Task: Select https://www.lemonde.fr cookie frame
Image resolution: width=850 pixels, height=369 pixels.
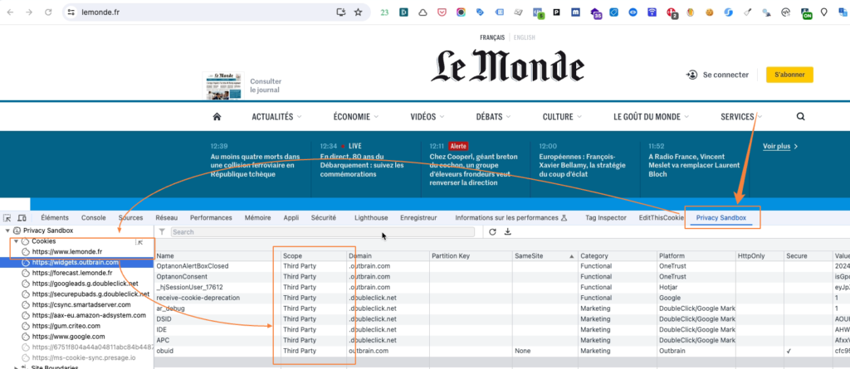Action: (x=66, y=252)
